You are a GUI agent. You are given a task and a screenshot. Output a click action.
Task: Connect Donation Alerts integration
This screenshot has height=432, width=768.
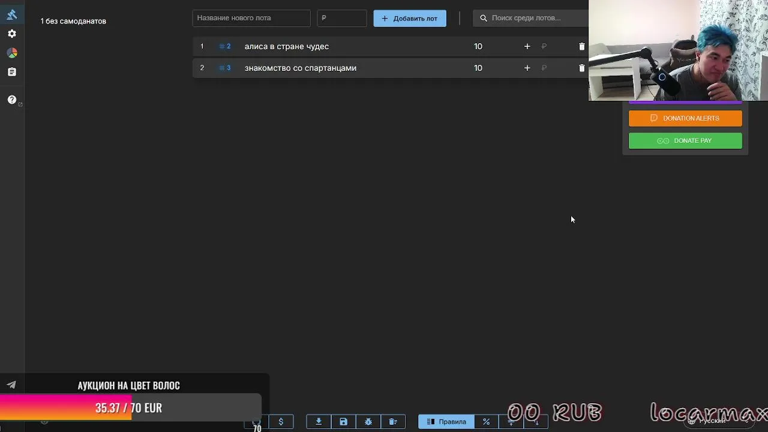point(685,118)
